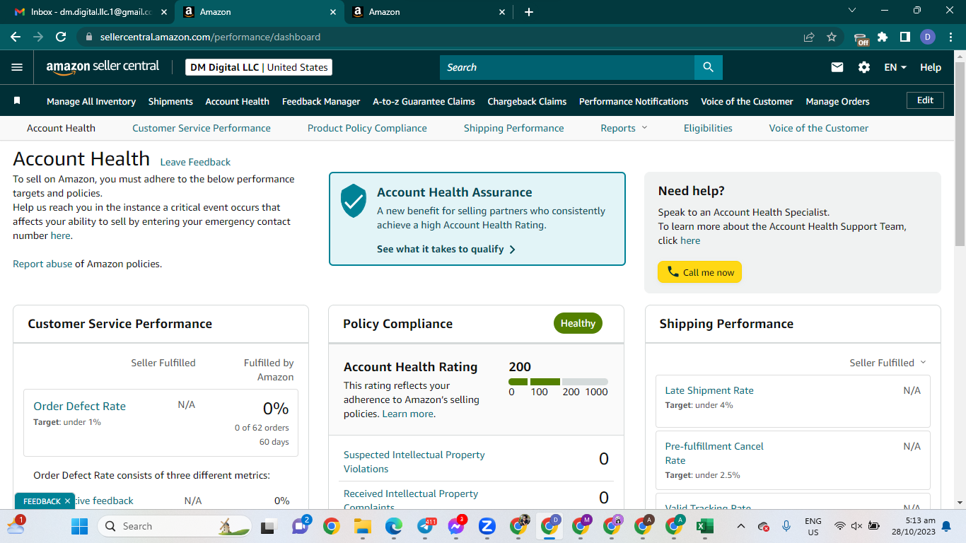Click the Account Health Rating progress bar
Screen dimensions: 966x543
[x=558, y=382]
